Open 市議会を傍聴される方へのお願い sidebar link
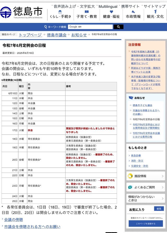 tap(146, 112)
